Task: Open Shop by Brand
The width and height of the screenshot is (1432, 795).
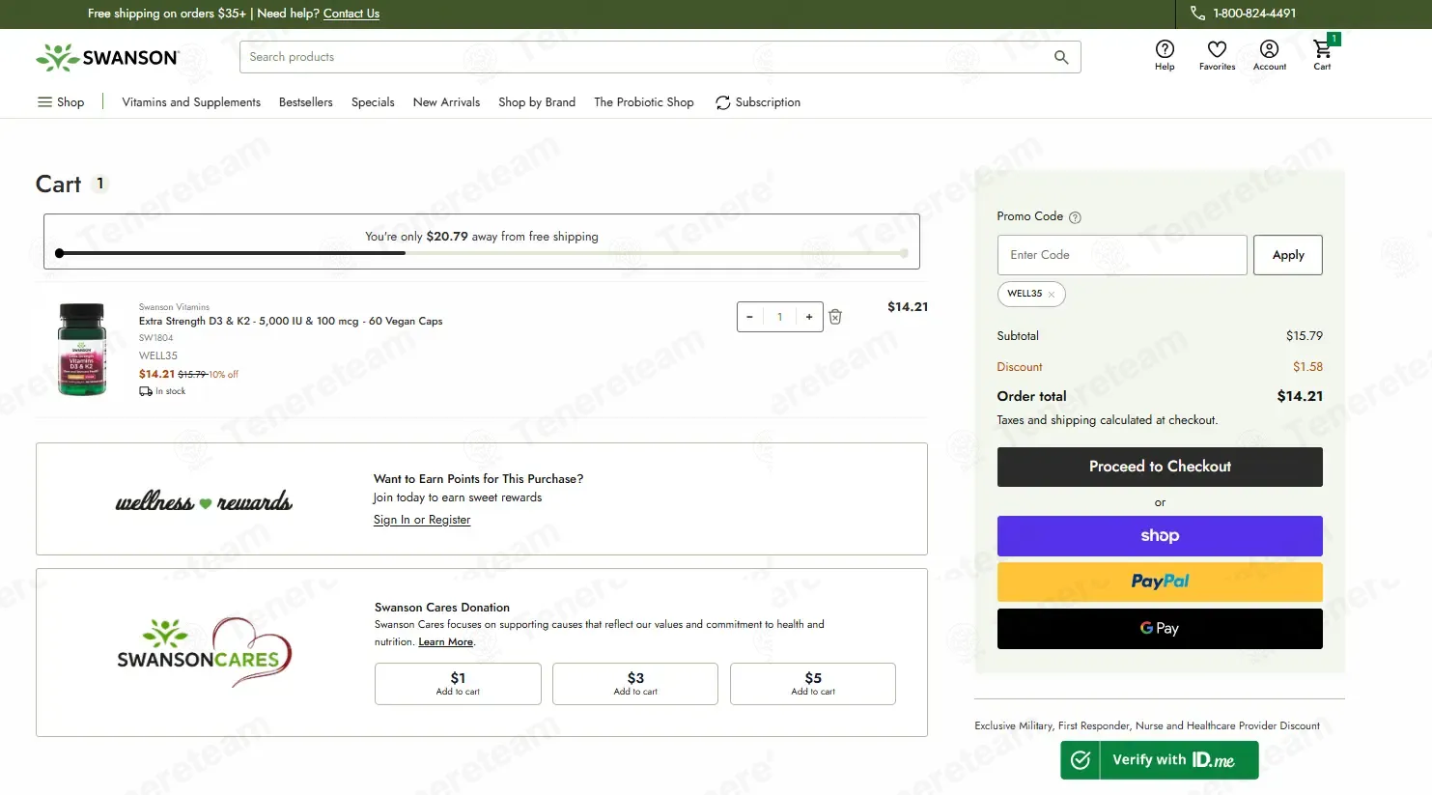Action: point(537,102)
